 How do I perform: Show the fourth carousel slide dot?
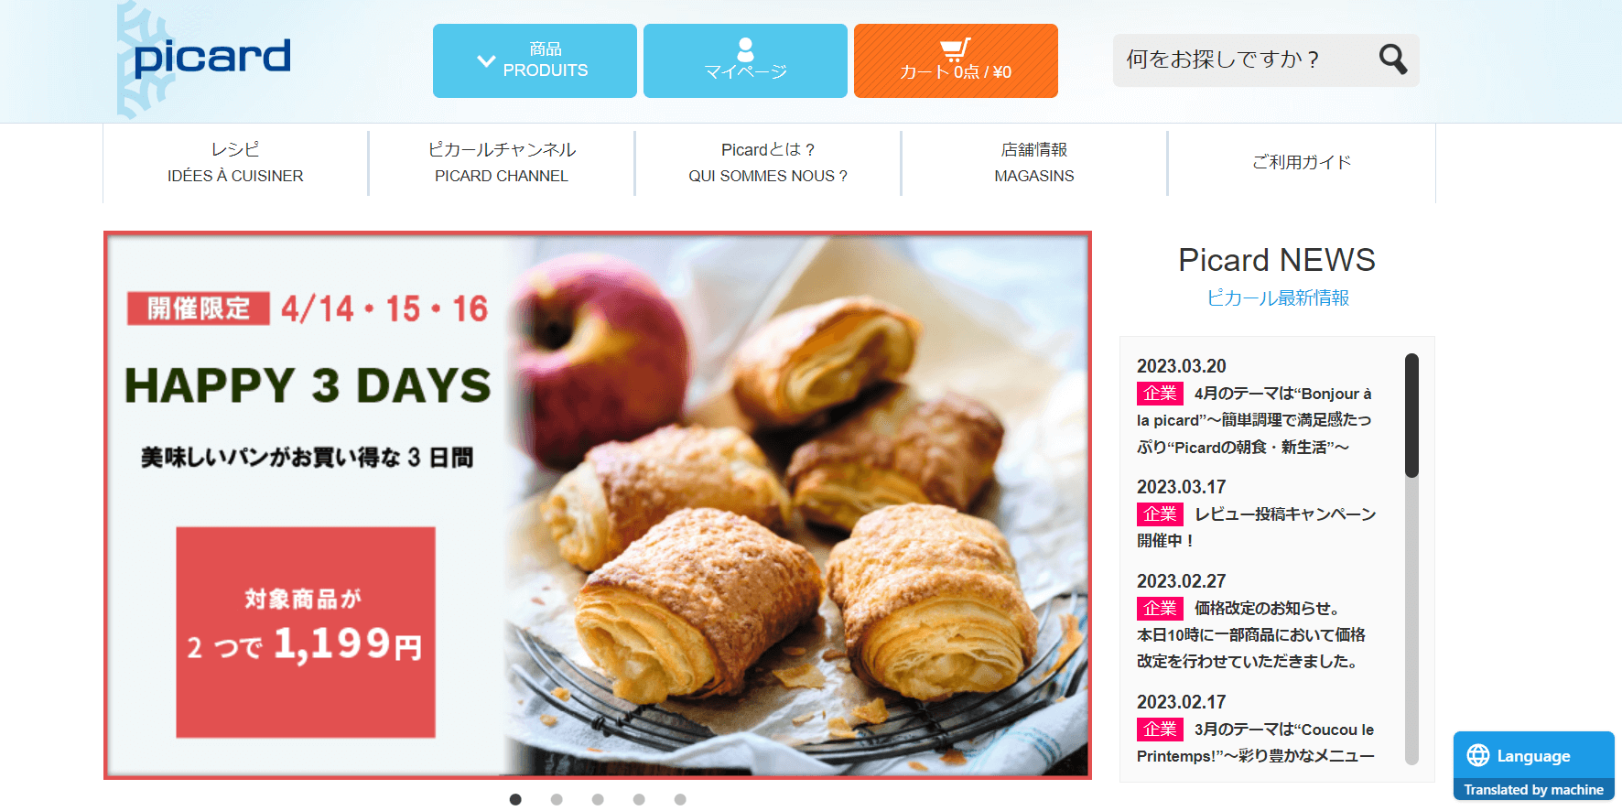coord(639,799)
